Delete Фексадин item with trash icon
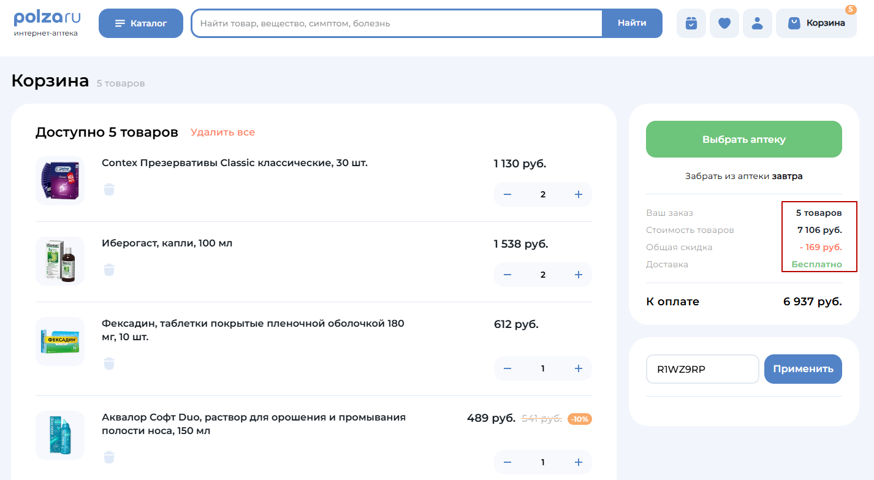874x480 pixels. (x=109, y=364)
